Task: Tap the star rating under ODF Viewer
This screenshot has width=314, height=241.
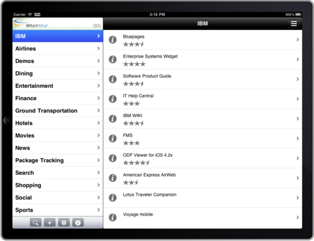Action: (x=136, y=163)
